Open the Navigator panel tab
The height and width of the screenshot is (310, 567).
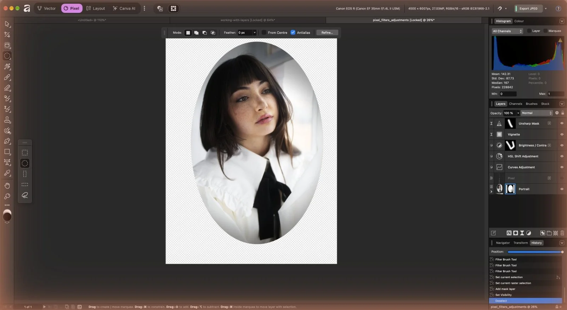tap(503, 243)
